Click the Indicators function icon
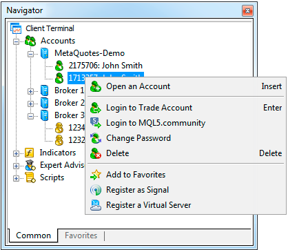The width and height of the screenshot is (288, 250). pos(30,153)
